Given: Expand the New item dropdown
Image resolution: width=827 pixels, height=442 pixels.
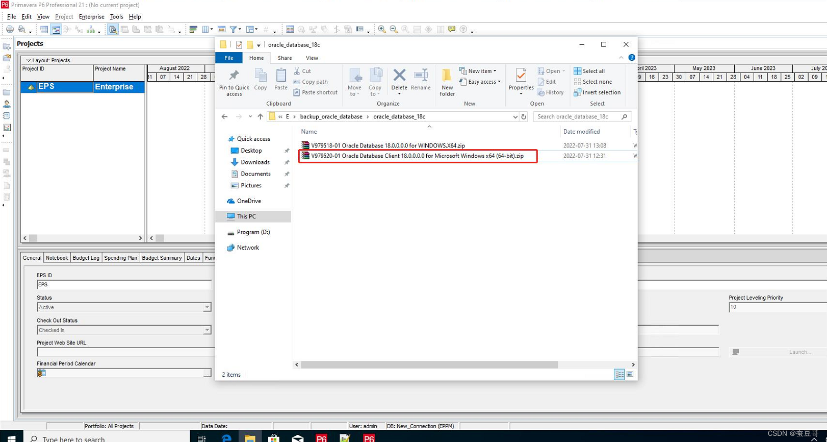Looking at the screenshot, I should (478, 71).
